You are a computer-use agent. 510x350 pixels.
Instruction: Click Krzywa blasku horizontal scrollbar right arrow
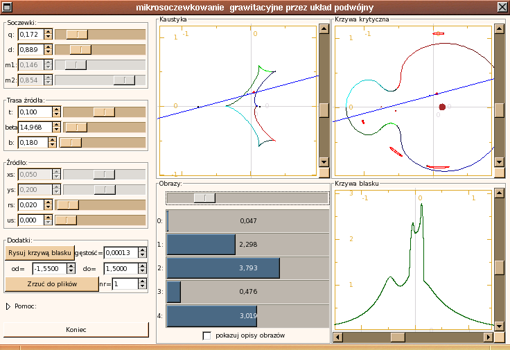(488, 338)
